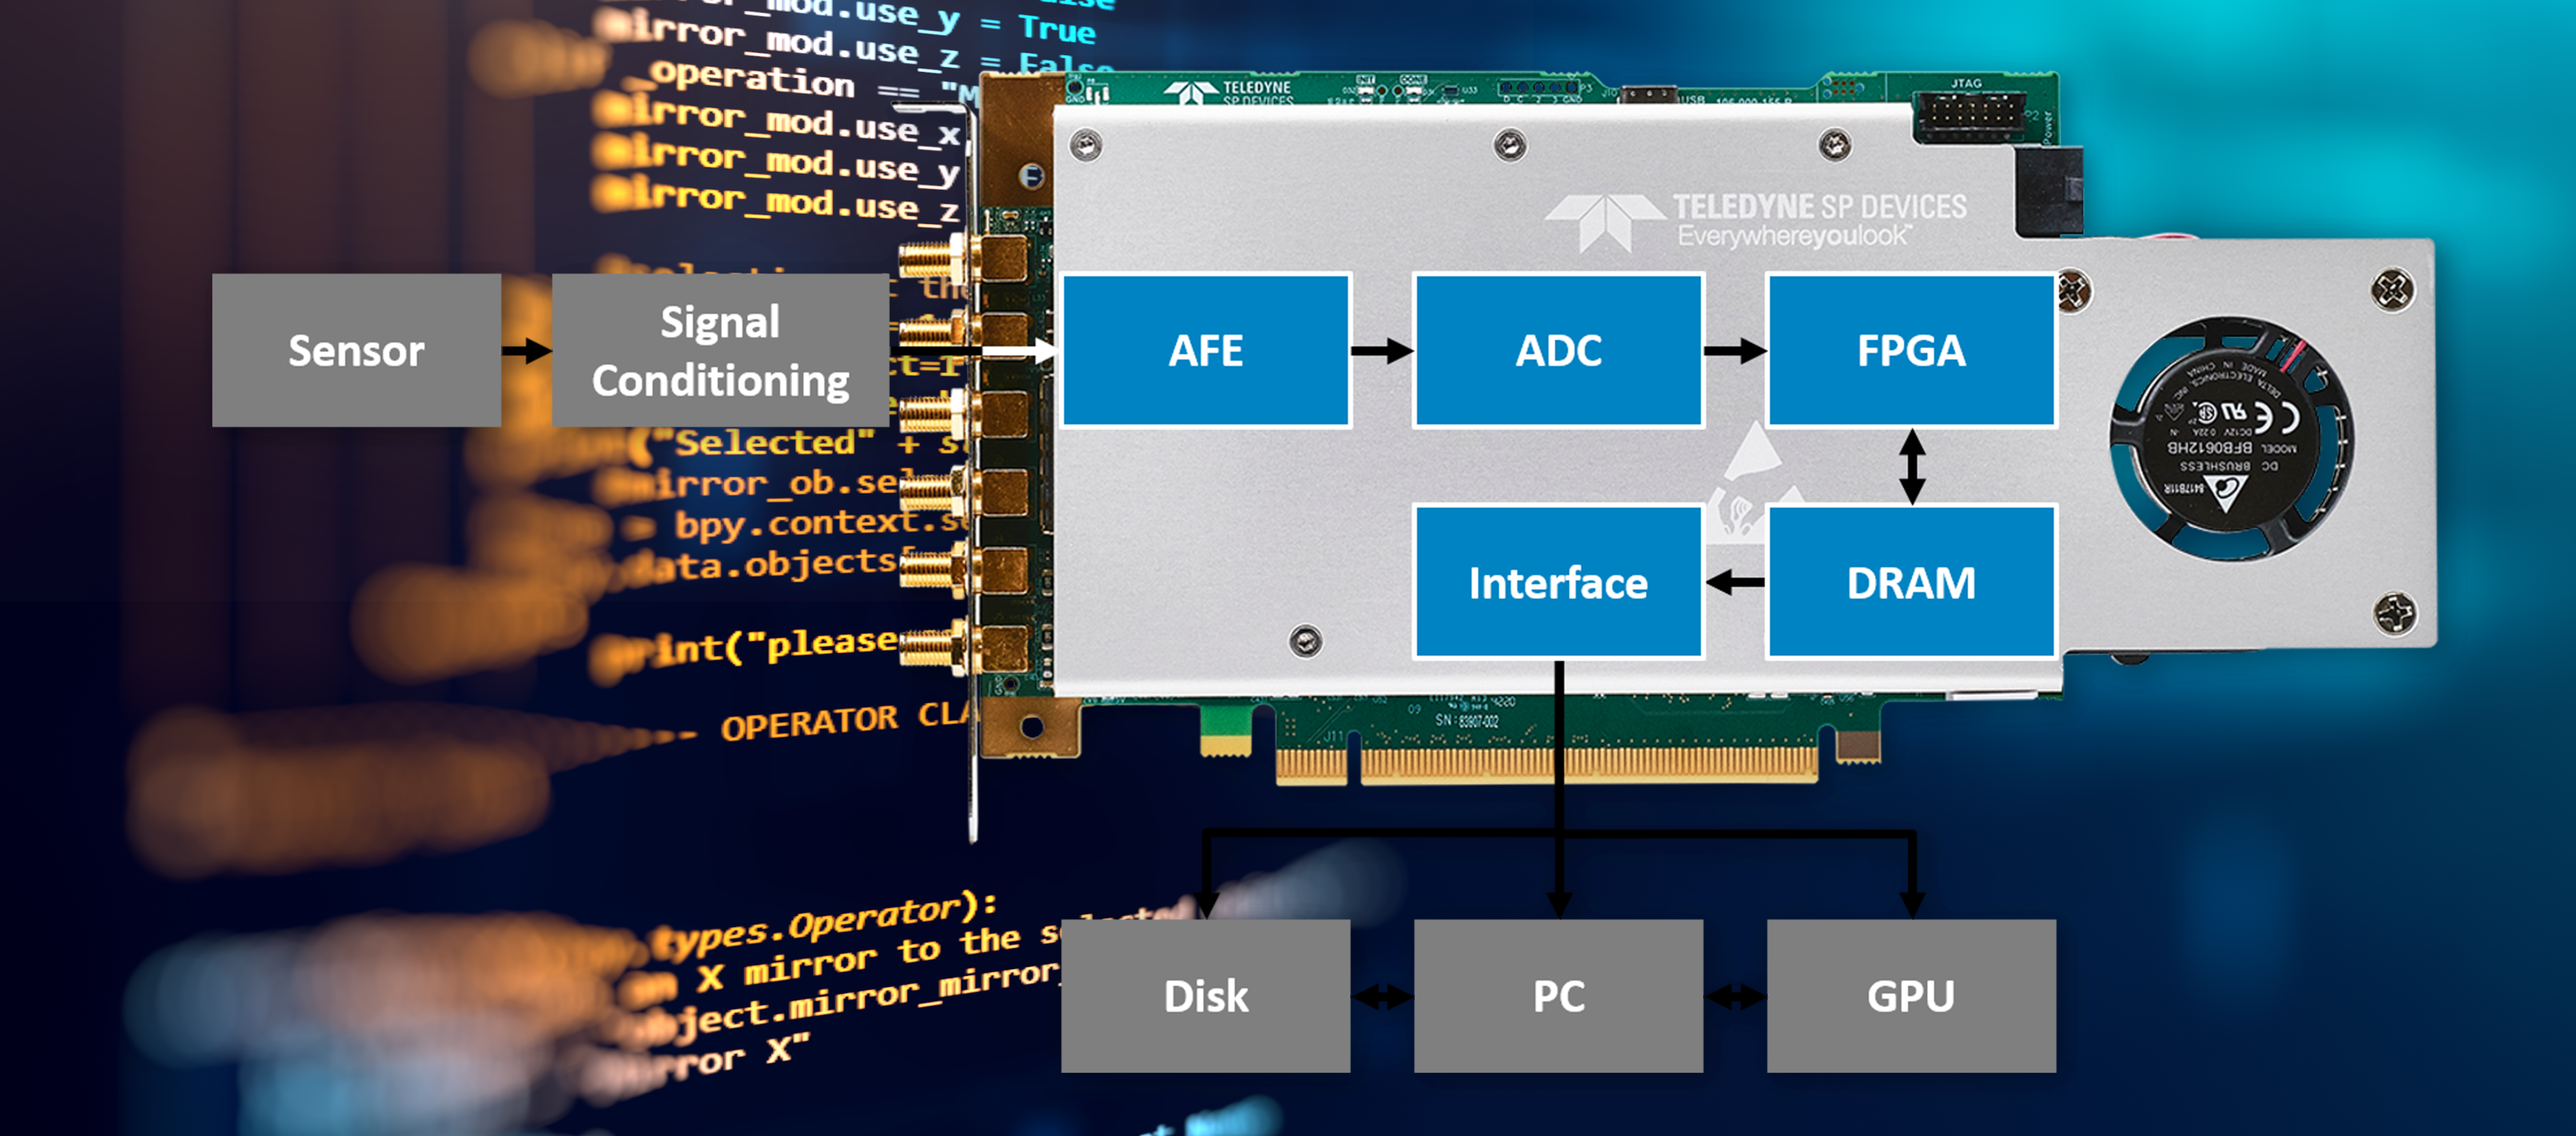This screenshot has width=2576, height=1136.
Task: Click the DRAM block
Action: 1911,582
